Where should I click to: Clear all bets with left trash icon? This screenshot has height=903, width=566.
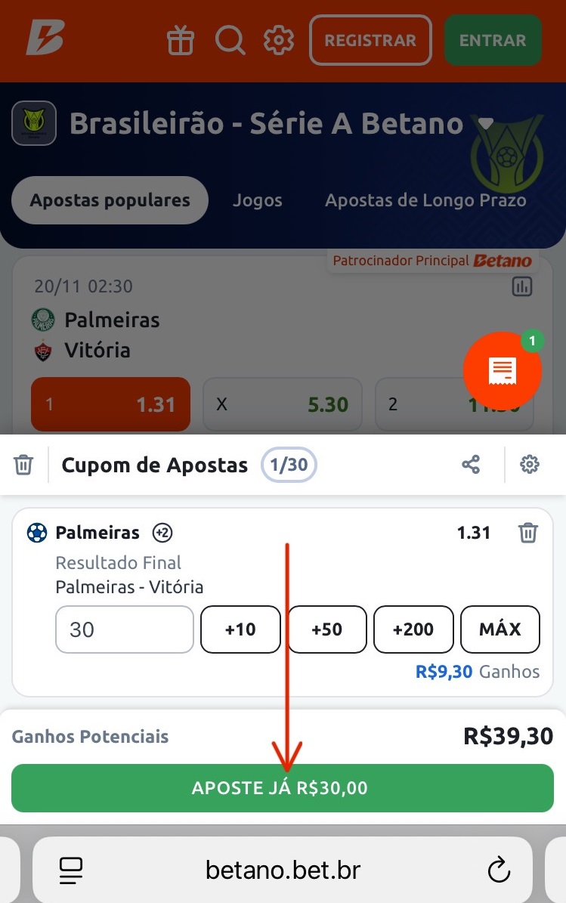[23, 464]
